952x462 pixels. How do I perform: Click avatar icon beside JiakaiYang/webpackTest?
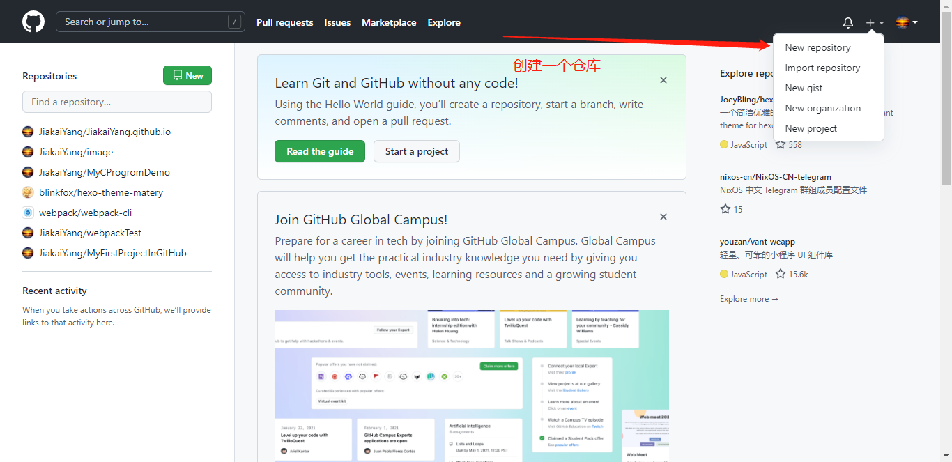click(28, 233)
